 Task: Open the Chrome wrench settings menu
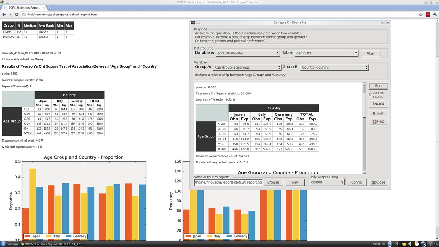(435, 15)
